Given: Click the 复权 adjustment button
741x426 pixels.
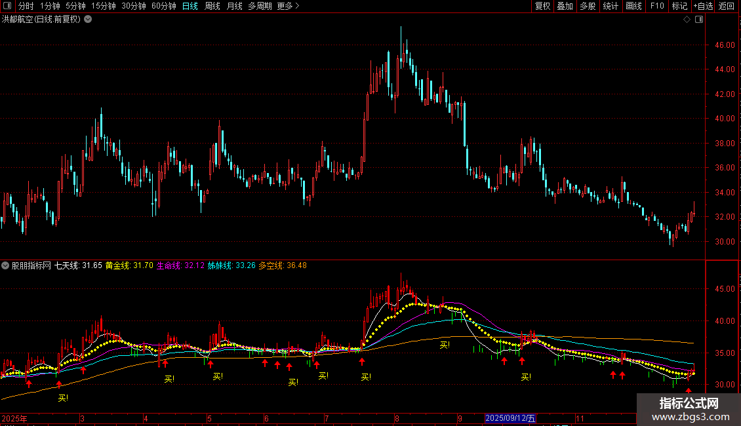Looking at the screenshot, I should click(542, 6).
